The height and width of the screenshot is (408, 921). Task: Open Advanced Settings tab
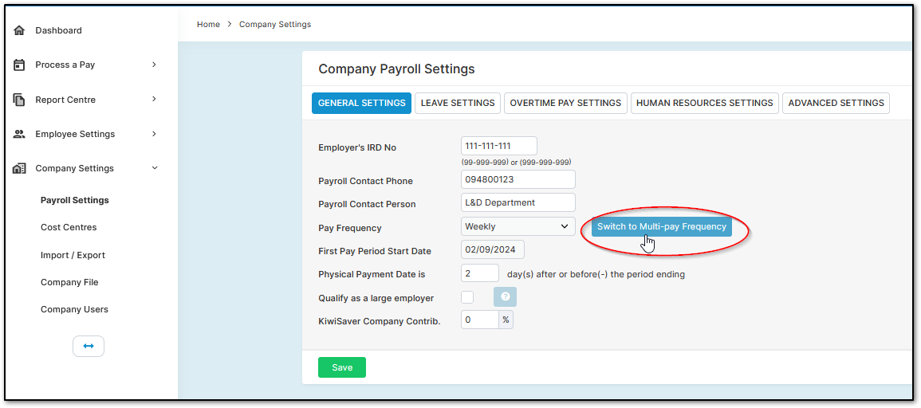pos(836,103)
